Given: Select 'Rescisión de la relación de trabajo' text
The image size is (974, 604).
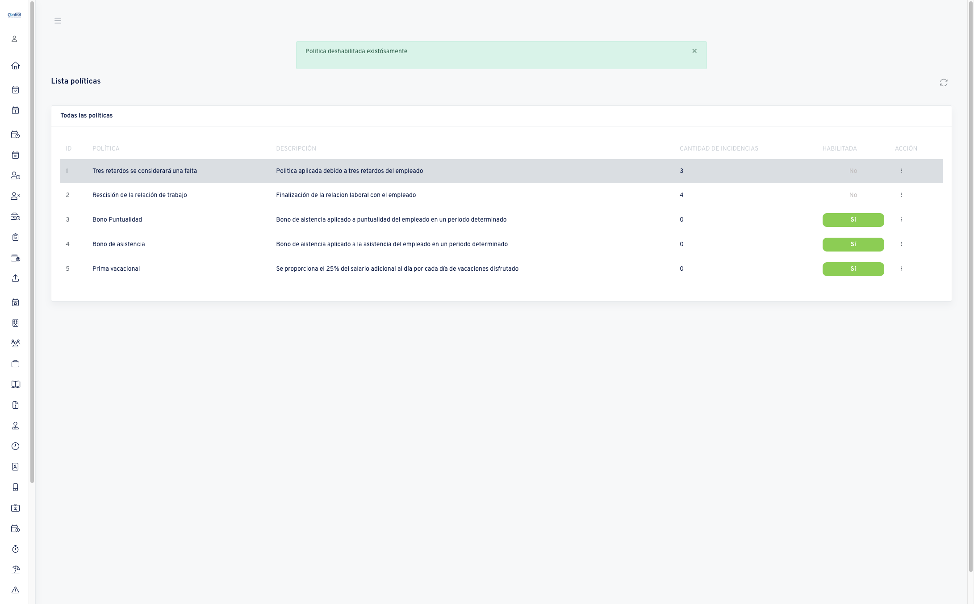Looking at the screenshot, I should coord(140,195).
